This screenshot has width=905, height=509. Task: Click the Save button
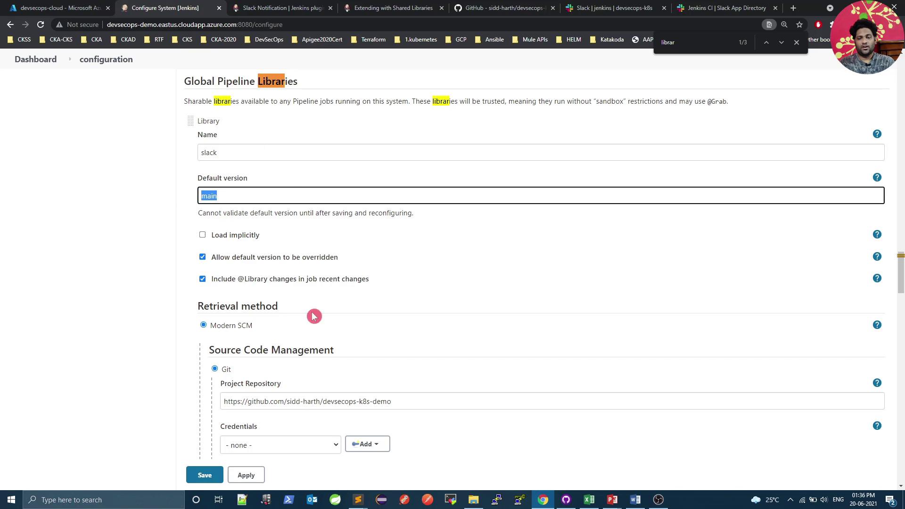pyautogui.click(x=205, y=475)
